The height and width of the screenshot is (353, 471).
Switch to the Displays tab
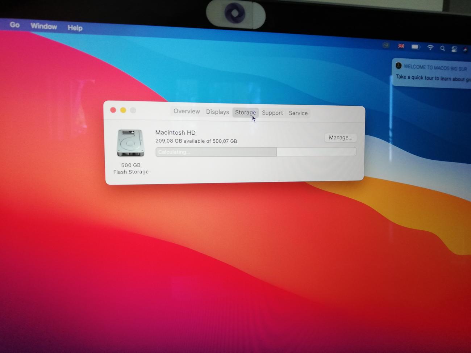click(217, 112)
